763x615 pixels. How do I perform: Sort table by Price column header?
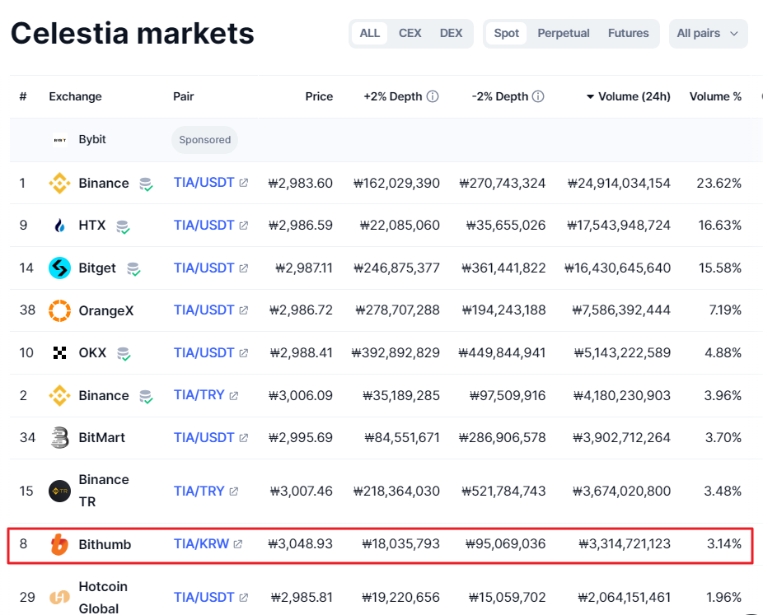(319, 96)
